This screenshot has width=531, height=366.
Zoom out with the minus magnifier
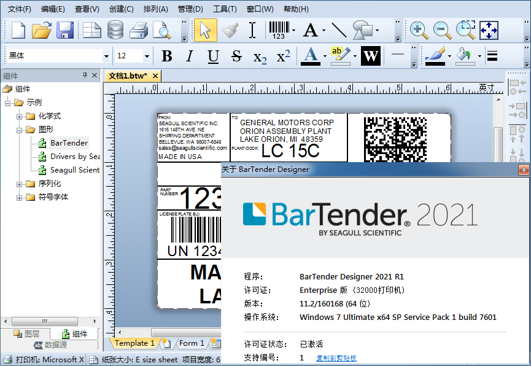[442, 30]
